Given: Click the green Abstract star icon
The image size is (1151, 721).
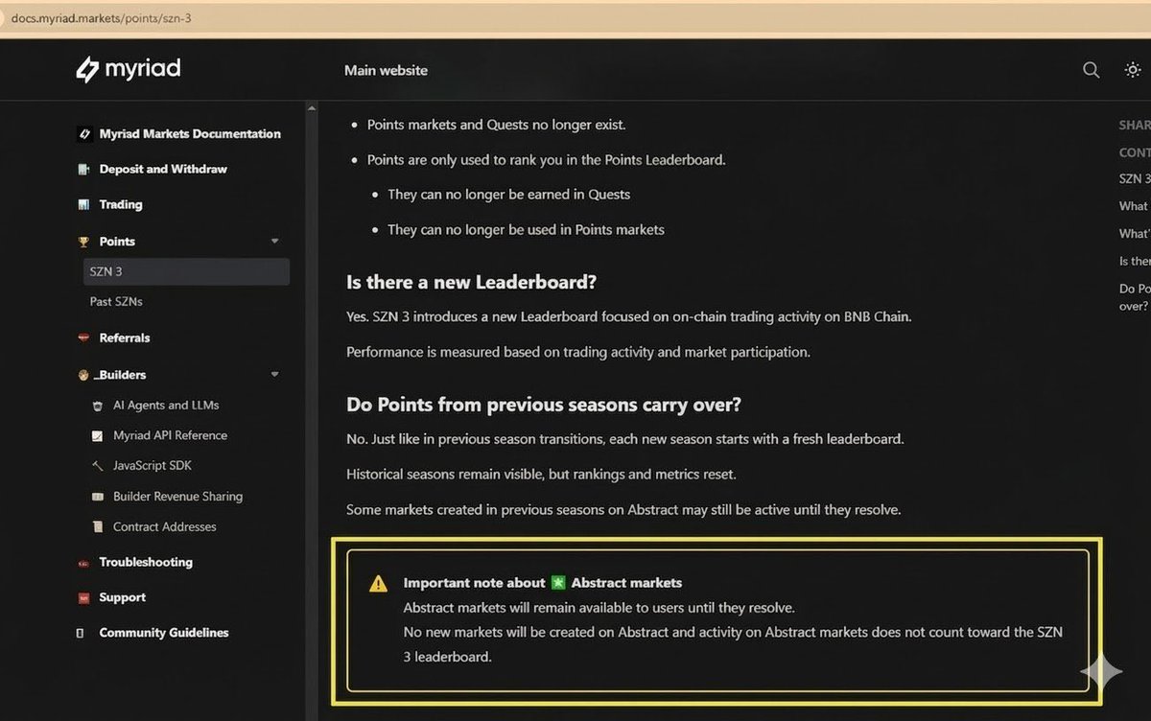Looking at the screenshot, I should pos(558,583).
